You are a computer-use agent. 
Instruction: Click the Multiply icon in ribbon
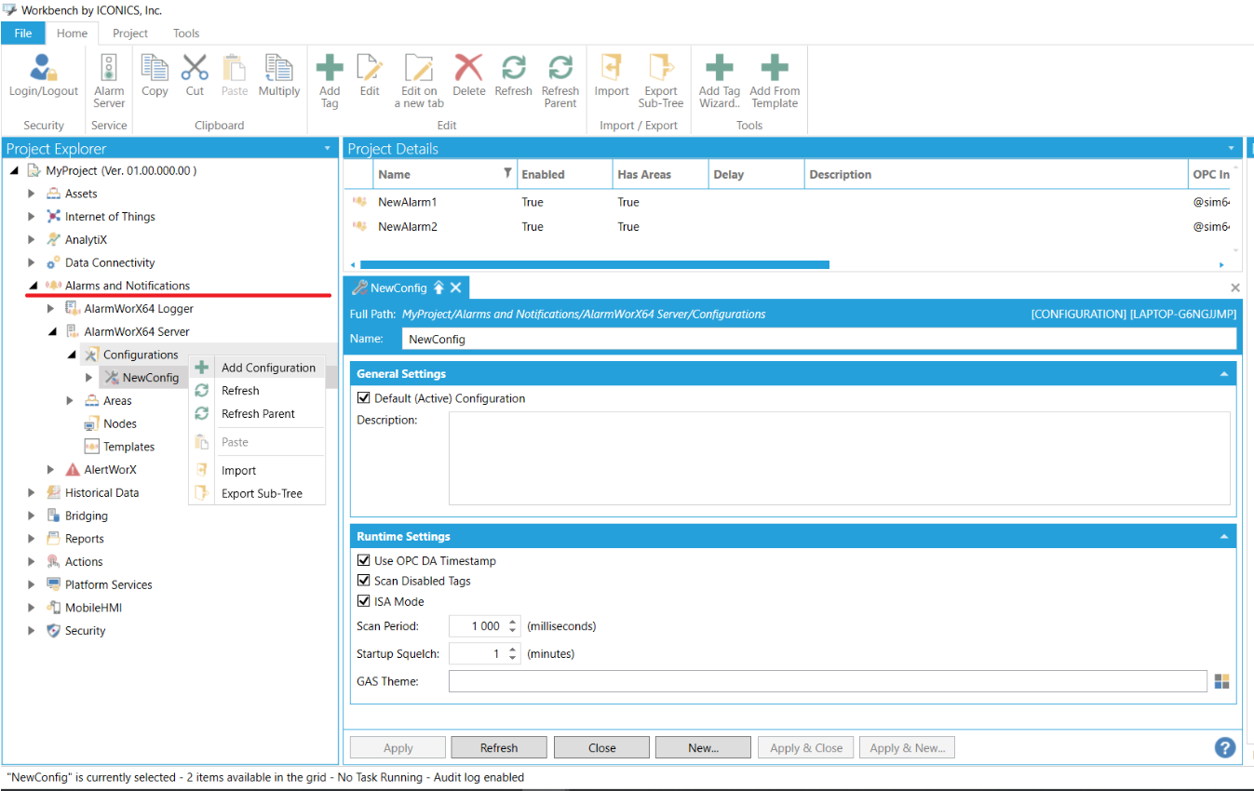279,69
